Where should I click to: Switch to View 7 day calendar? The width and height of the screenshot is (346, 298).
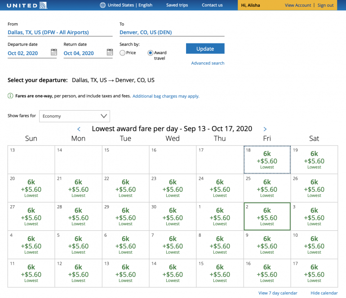click(278, 293)
